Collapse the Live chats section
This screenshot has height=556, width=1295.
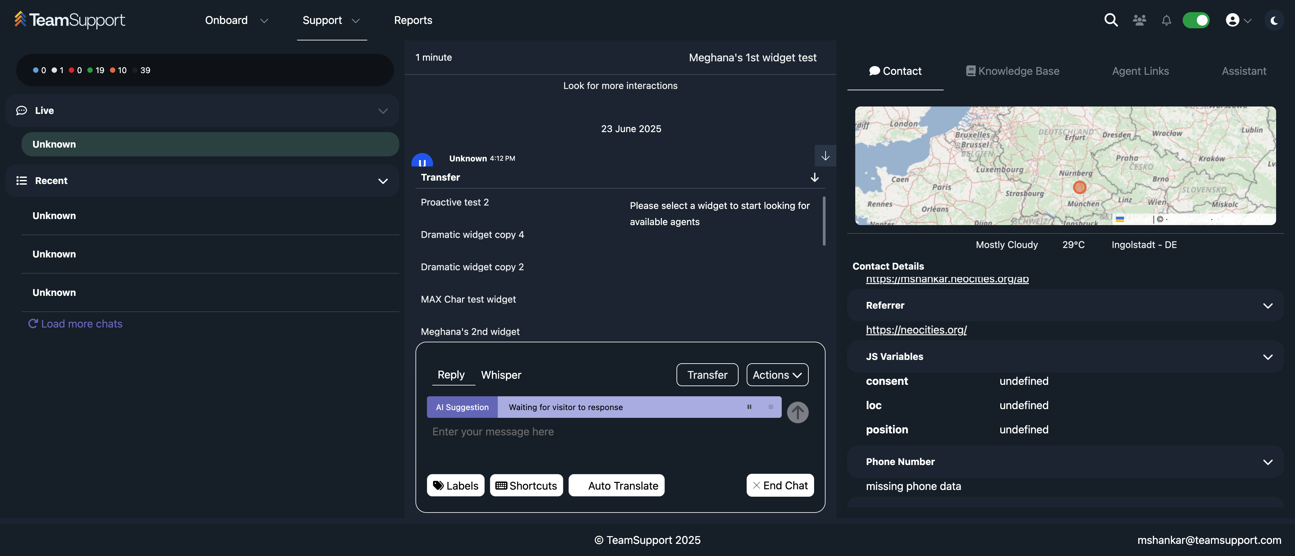383,111
